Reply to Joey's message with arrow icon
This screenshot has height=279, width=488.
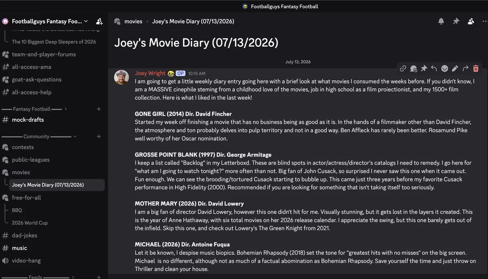point(434,68)
